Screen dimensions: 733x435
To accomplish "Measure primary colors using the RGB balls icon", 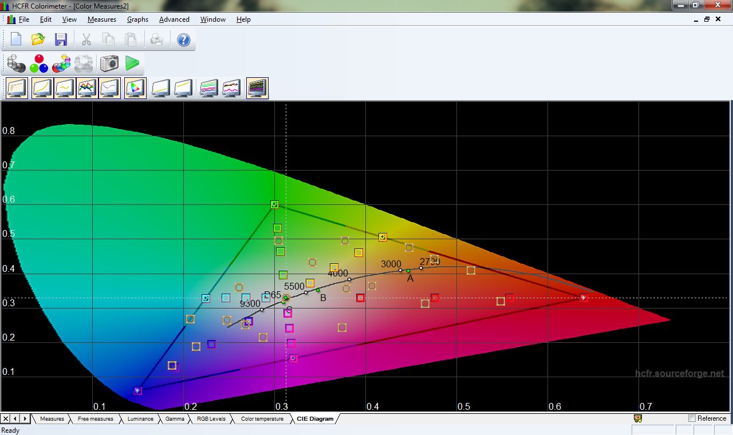I will click(x=38, y=63).
